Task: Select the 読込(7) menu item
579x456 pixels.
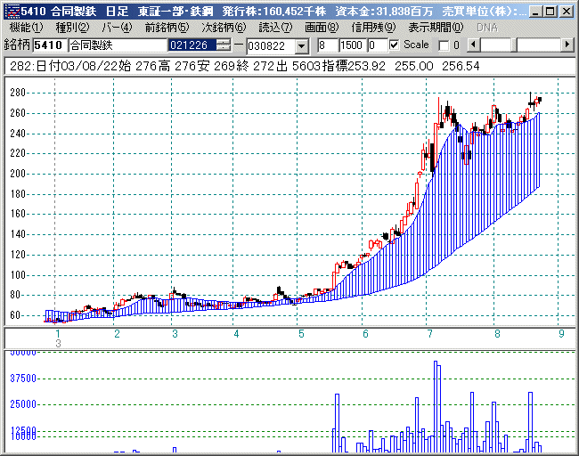Action: pos(275,28)
